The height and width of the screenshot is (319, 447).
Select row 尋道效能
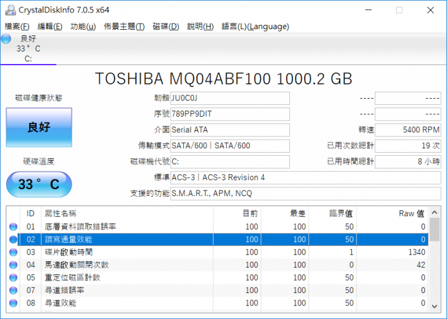click(217, 303)
